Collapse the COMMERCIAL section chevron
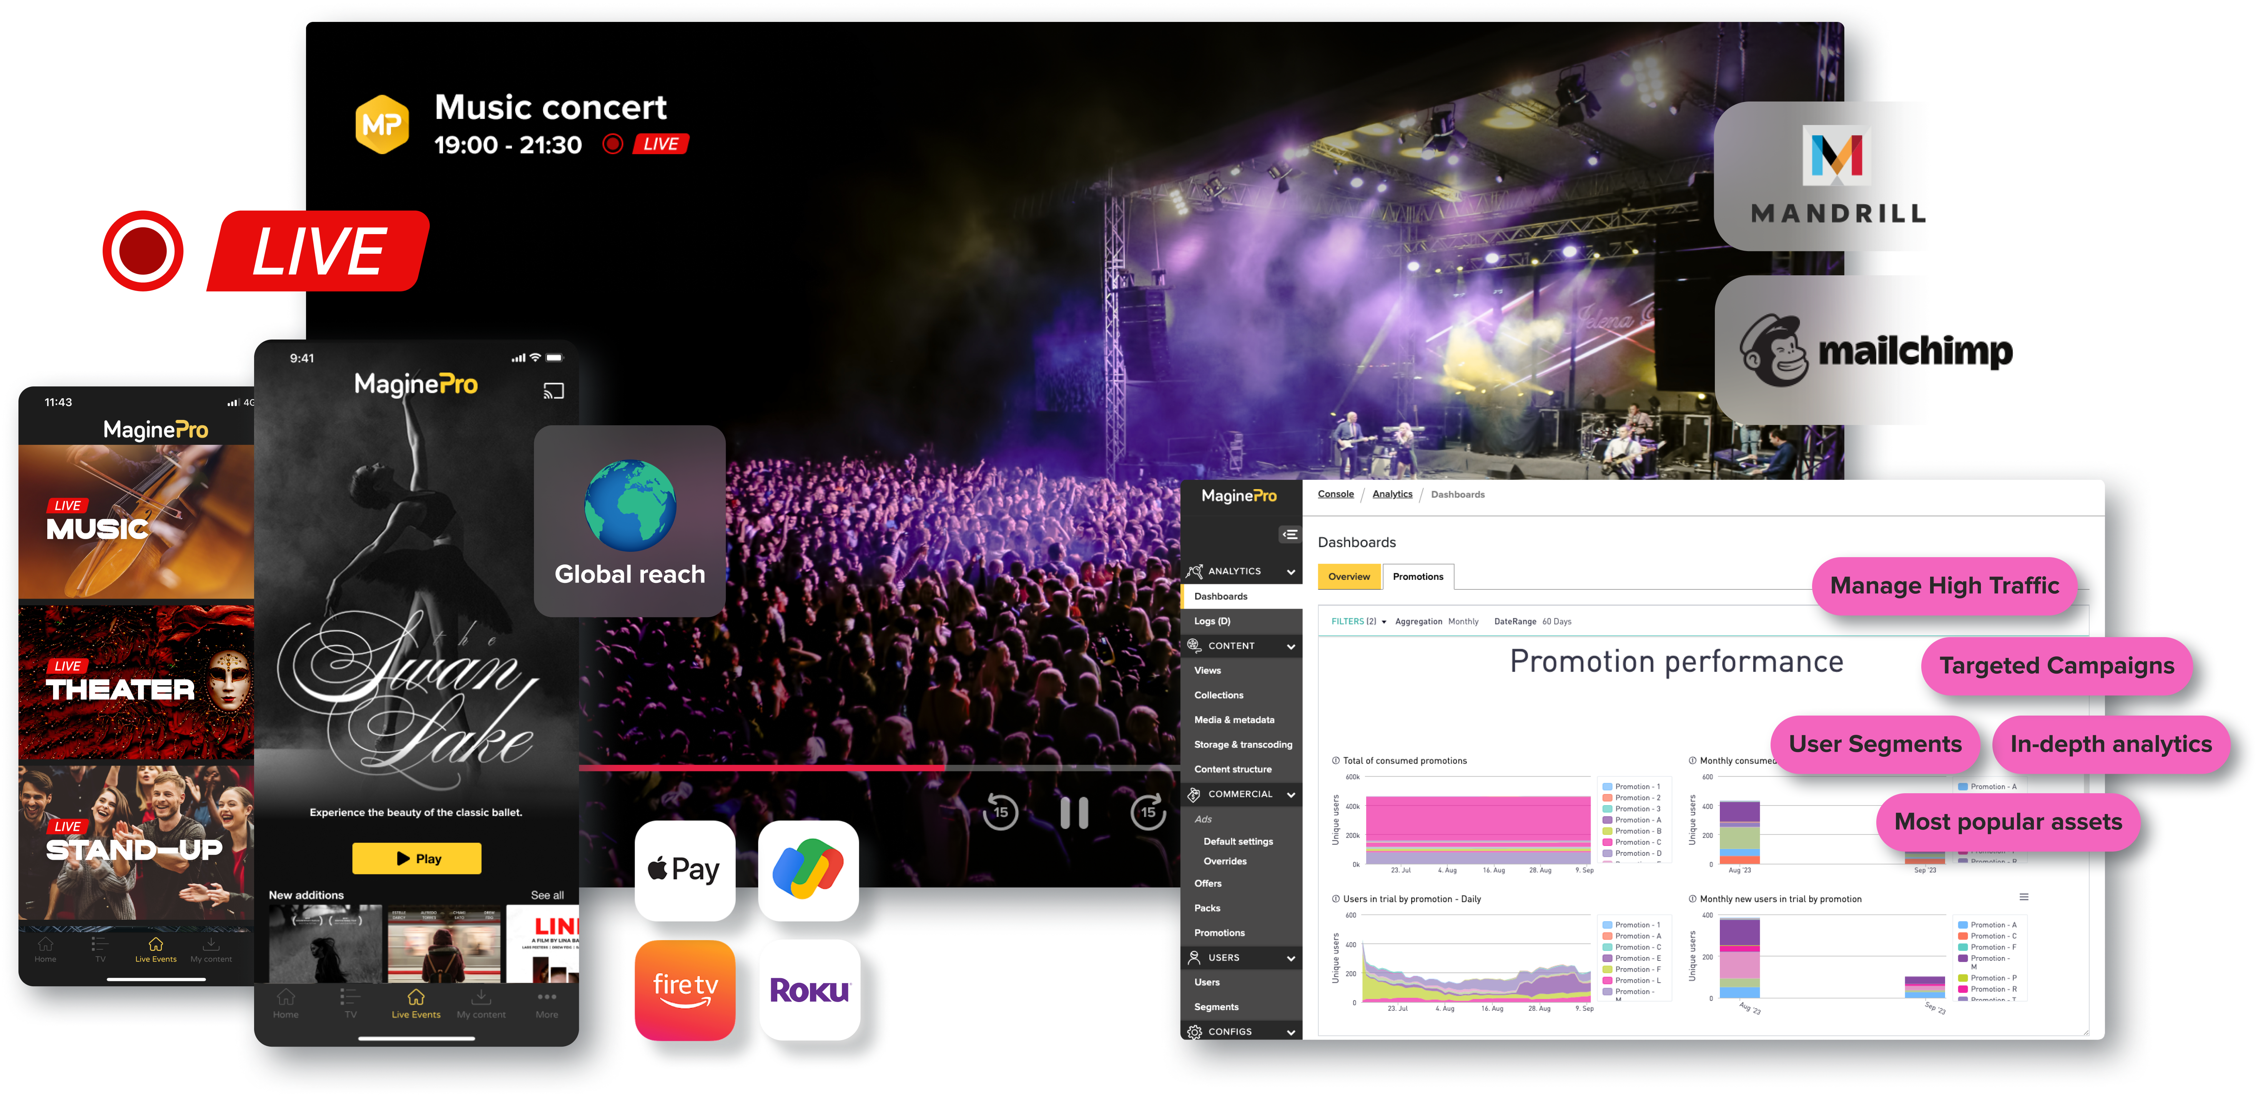This screenshot has width=2258, height=1097. [1291, 794]
